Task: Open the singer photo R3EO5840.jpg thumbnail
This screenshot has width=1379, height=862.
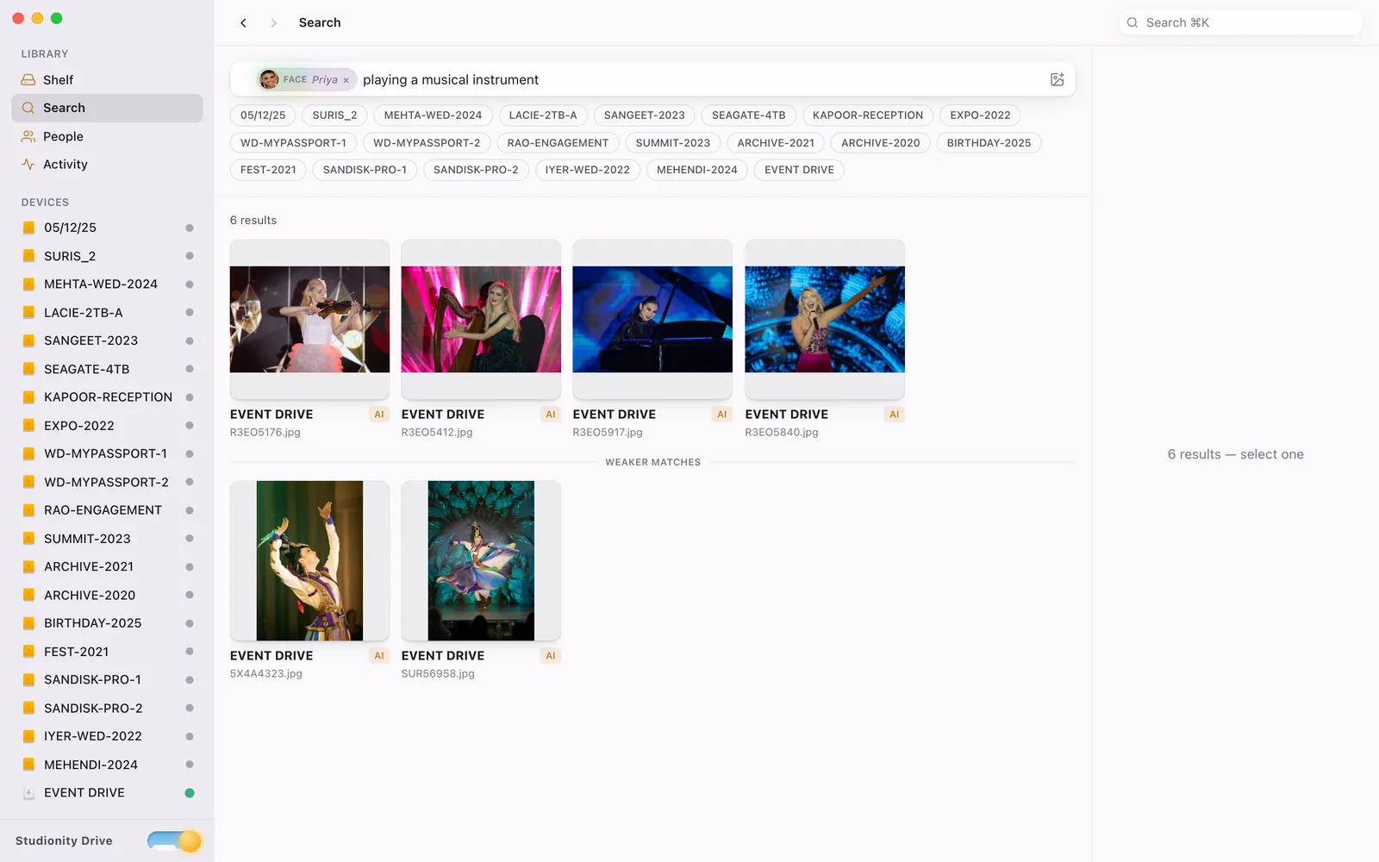Action: point(825,319)
